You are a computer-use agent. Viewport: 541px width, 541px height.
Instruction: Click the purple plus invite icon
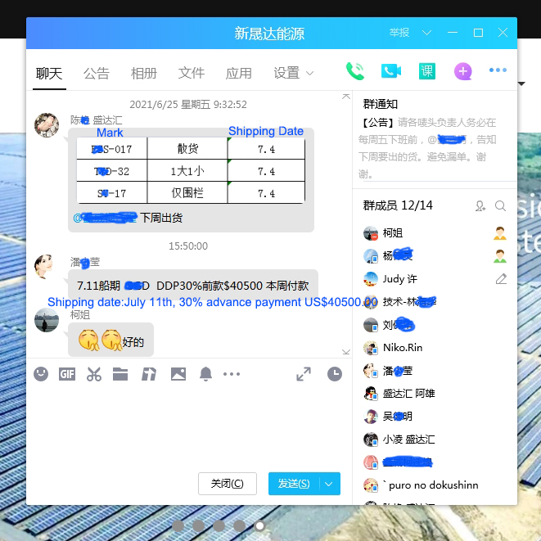point(462,71)
